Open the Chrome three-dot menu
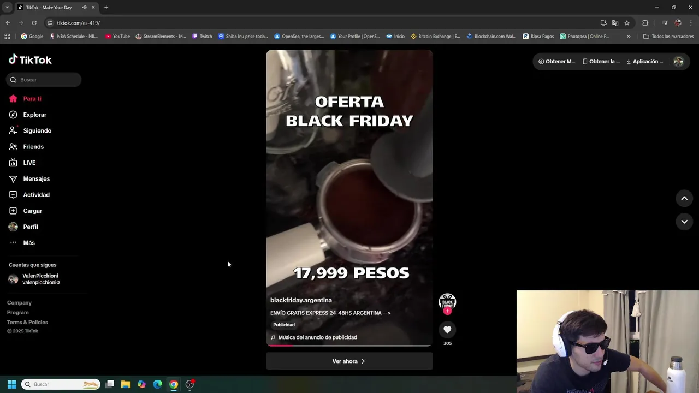Screen dimensions: 699x393 pos(691,23)
